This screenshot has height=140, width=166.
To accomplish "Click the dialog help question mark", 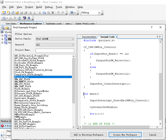I will (x=152, y=28).
